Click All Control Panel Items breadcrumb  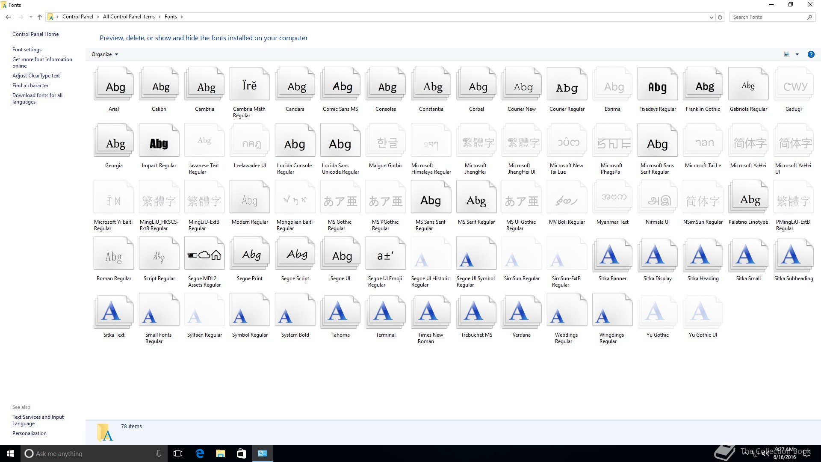point(129,17)
